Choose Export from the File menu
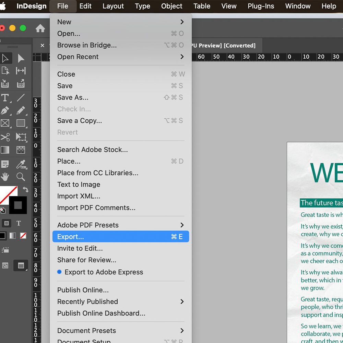The width and height of the screenshot is (343, 343). pyautogui.click(x=121, y=236)
